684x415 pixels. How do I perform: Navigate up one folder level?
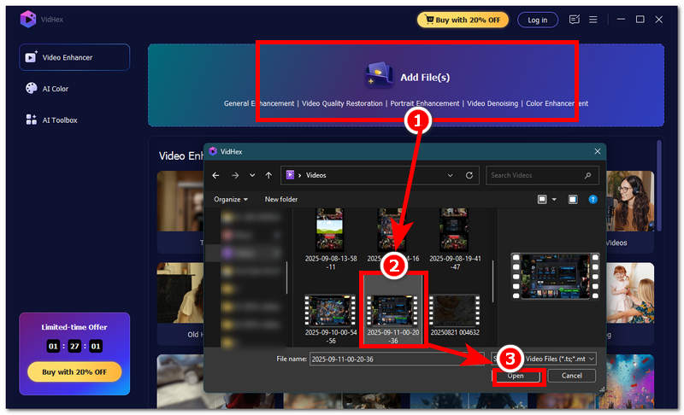tap(268, 175)
